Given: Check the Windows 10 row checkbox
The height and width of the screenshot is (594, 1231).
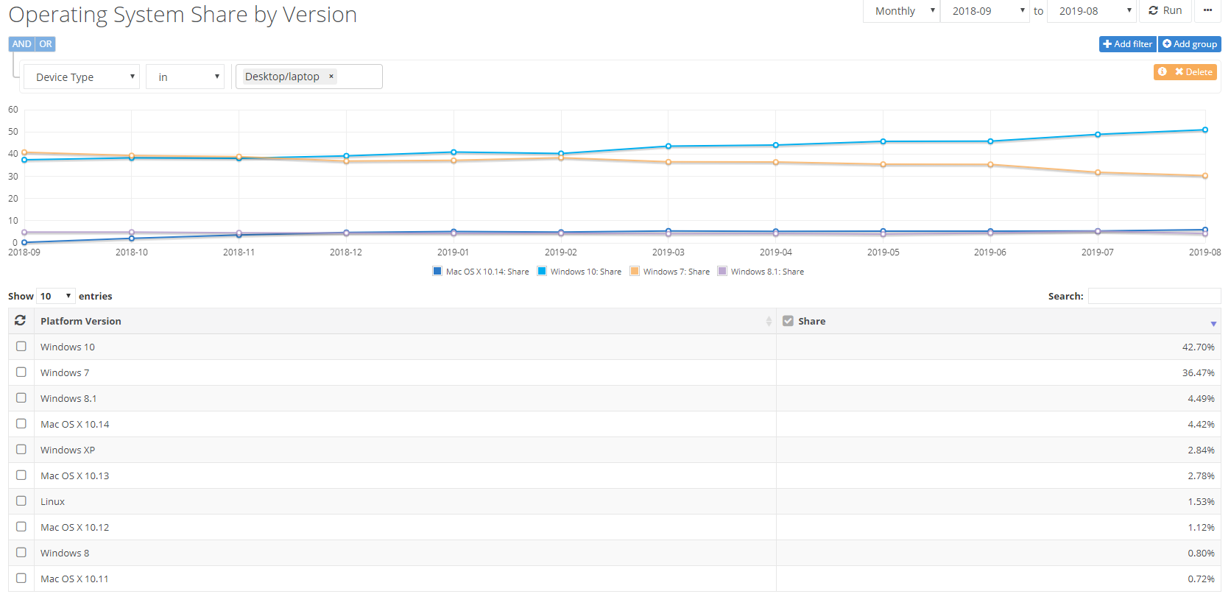Looking at the screenshot, I should coord(21,347).
